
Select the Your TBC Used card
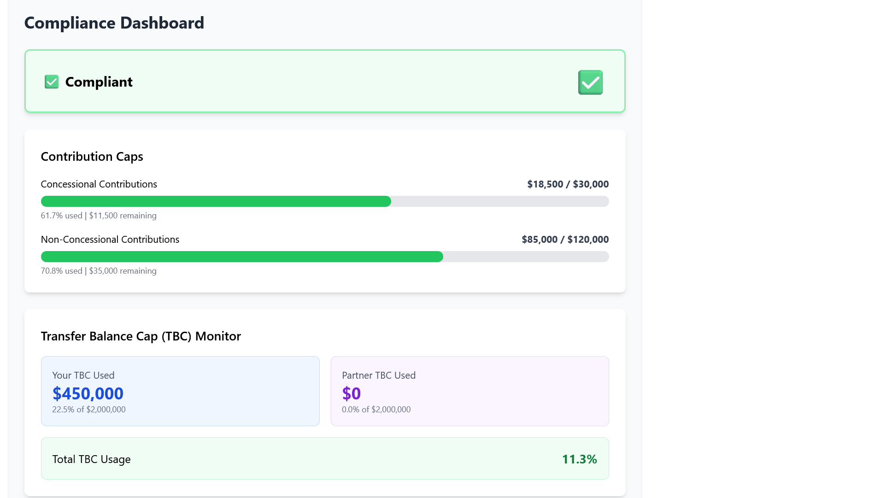tap(180, 391)
